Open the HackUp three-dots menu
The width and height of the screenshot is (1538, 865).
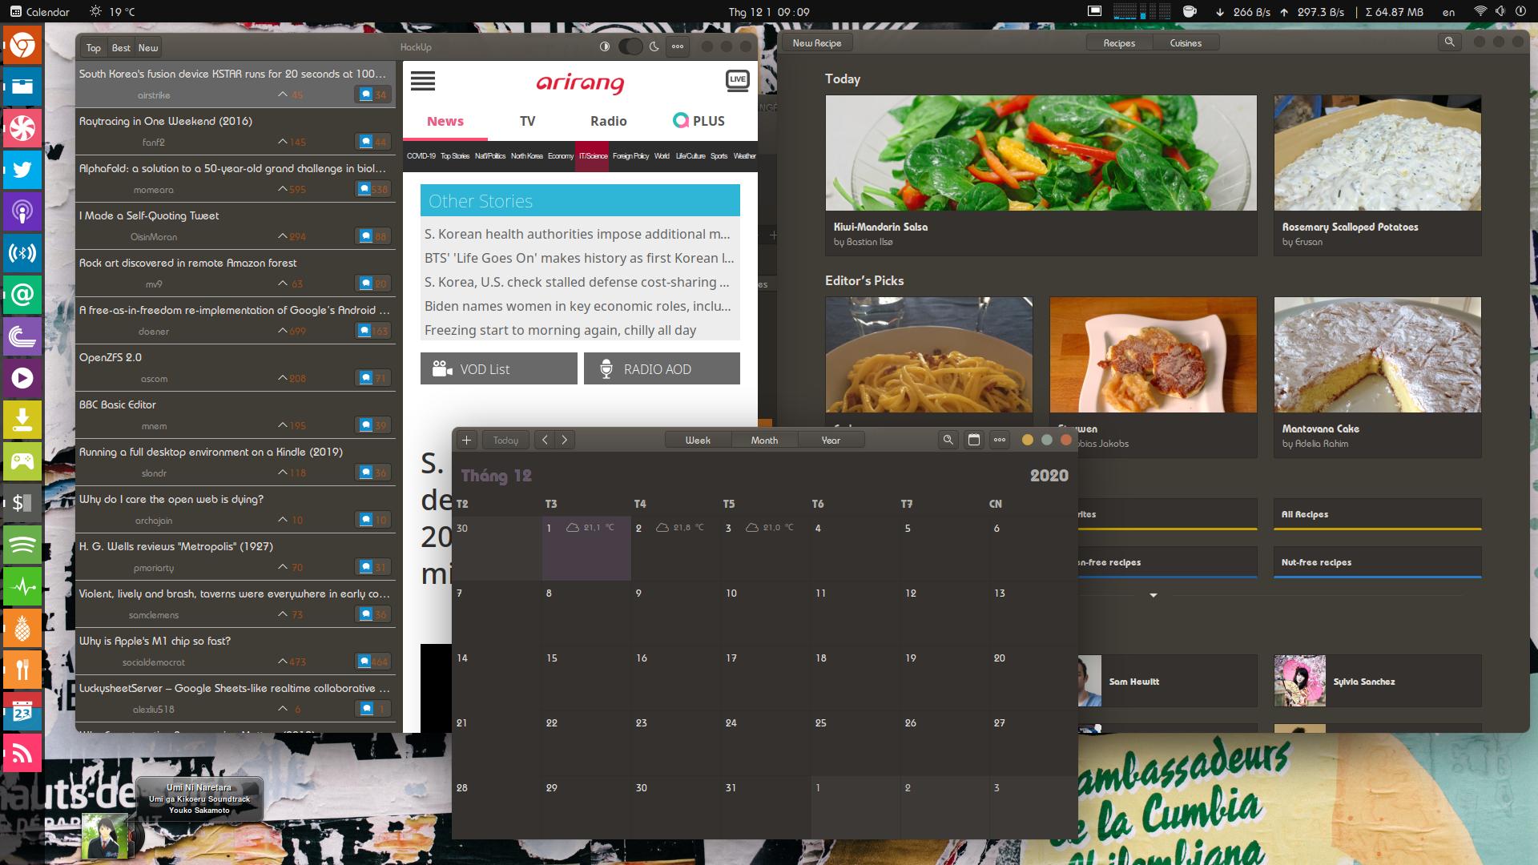pyautogui.click(x=678, y=46)
